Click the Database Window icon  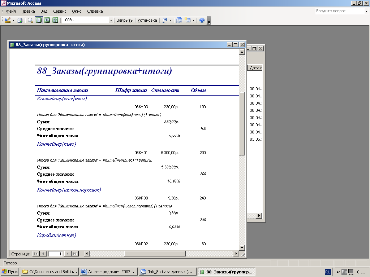[x=179, y=20]
